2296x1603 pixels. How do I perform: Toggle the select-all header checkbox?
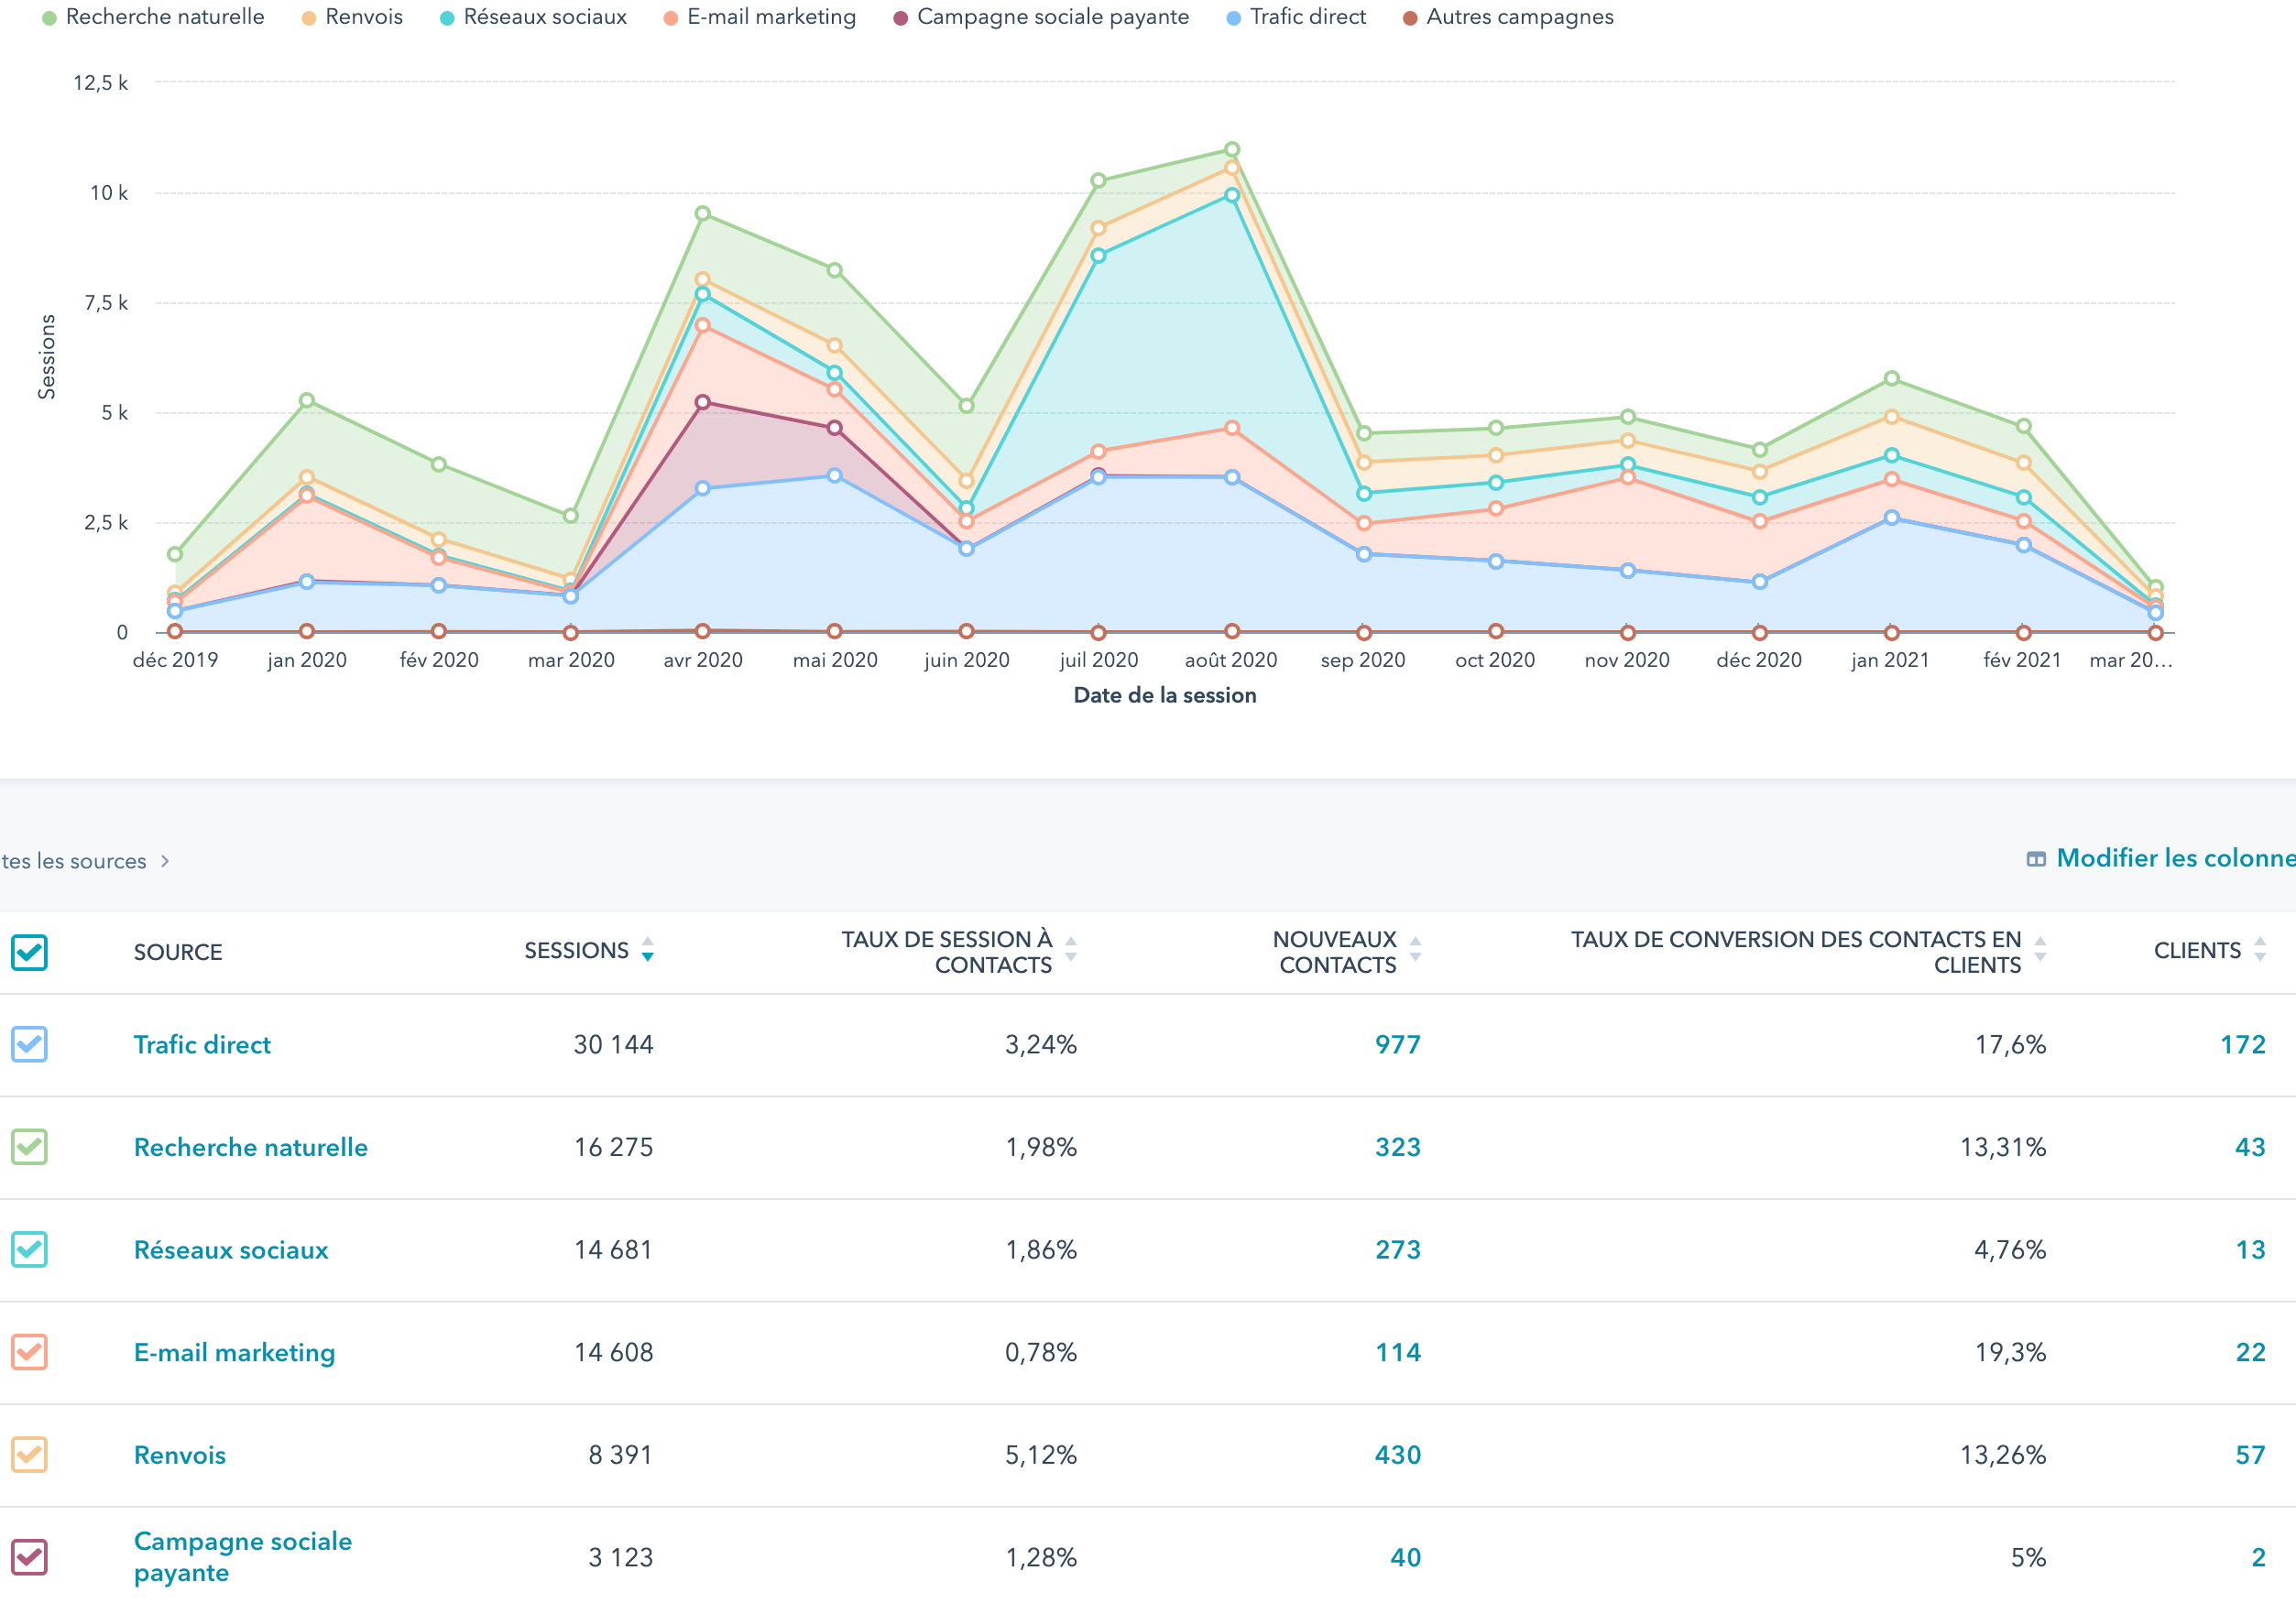pyautogui.click(x=30, y=952)
